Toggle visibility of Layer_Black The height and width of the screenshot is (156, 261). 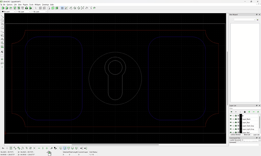[231, 119]
